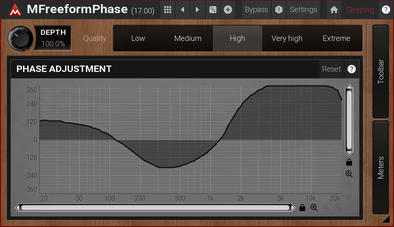
Task: Select Very high quality option
Action: (287, 38)
